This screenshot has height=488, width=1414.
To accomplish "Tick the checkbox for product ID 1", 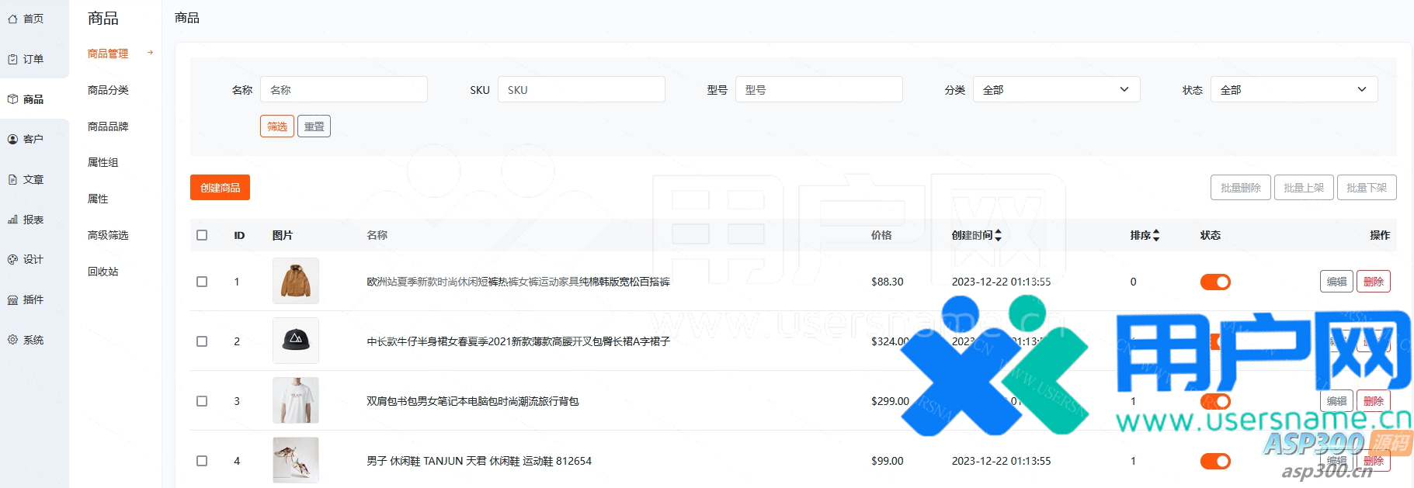I will coord(202,282).
